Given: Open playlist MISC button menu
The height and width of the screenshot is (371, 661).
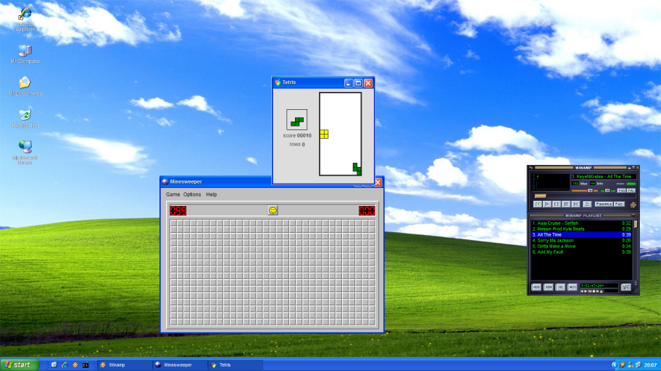Looking at the screenshot, I should (x=573, y=287).
